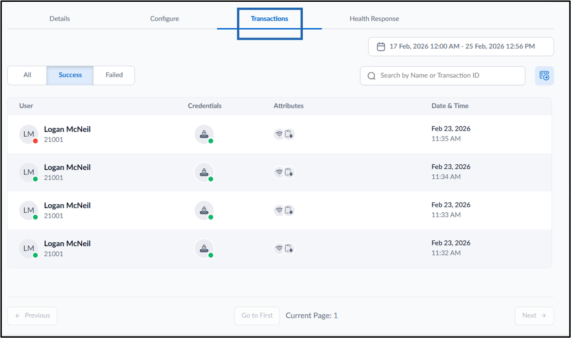
Task: Click credential icon in the 11:32 AM row
Action: (x=204, y=249)
